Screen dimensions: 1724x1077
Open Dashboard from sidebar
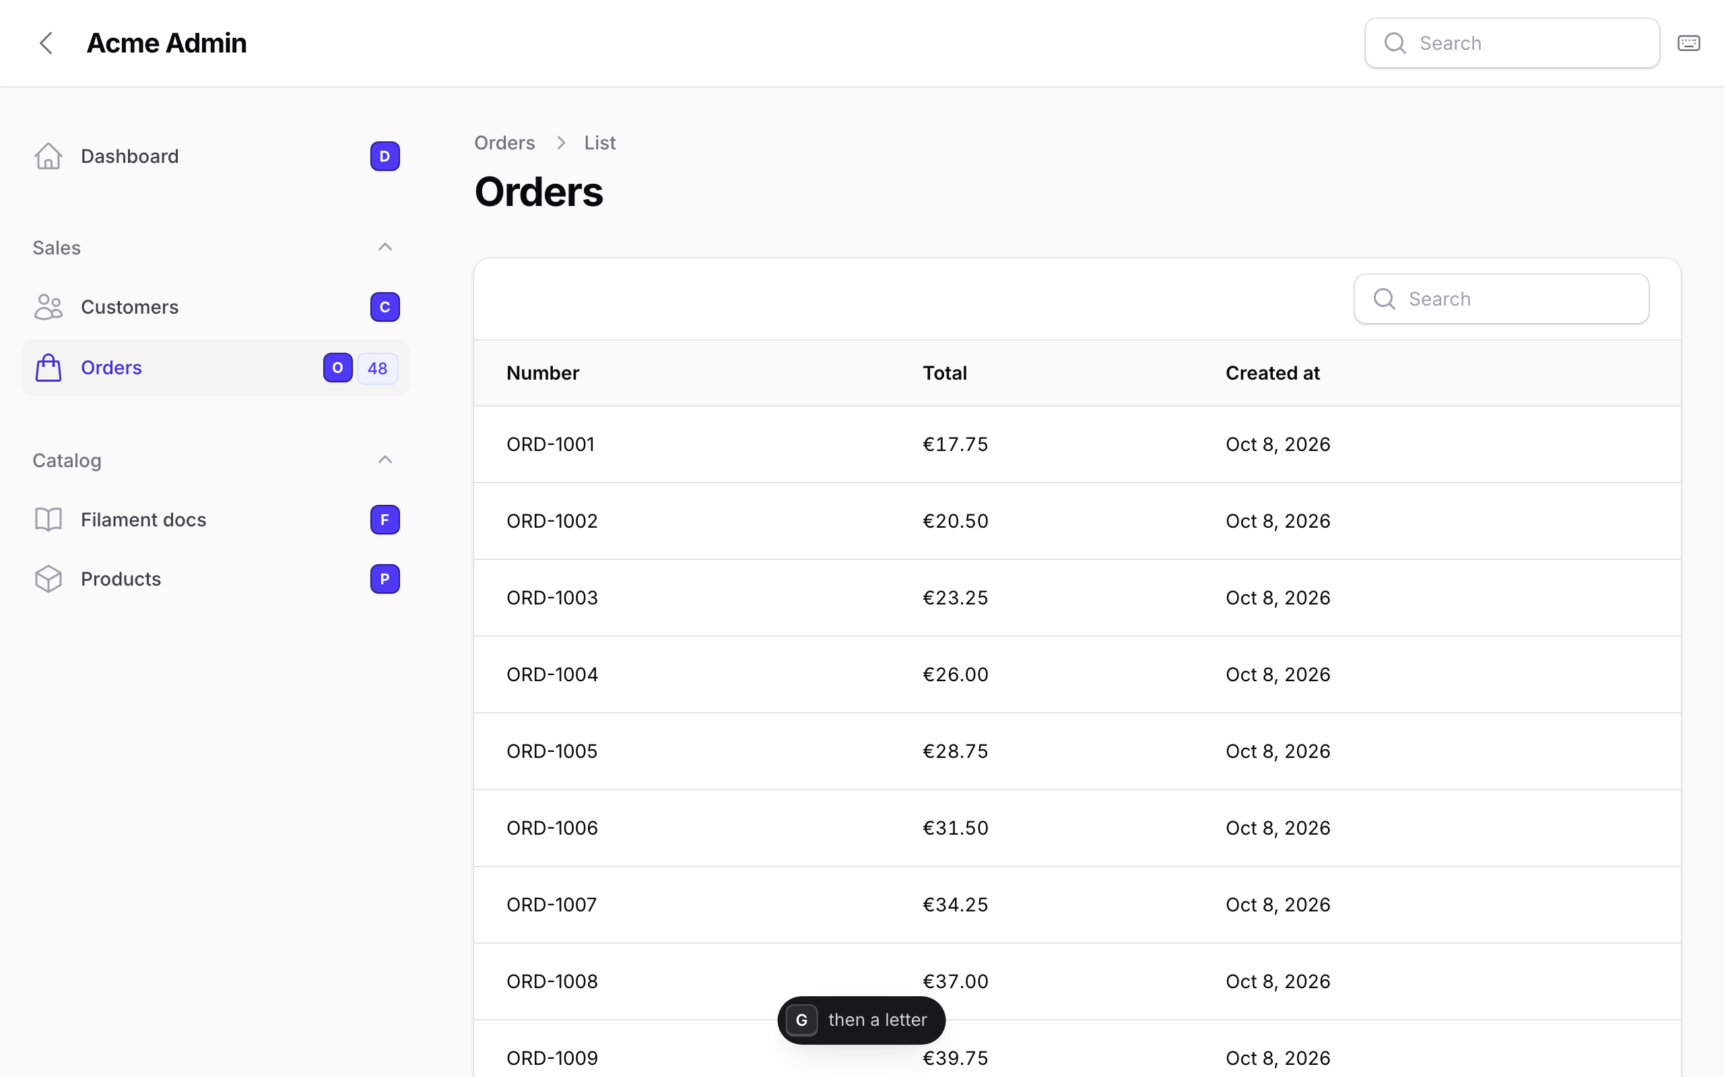(x=215, y=156)
